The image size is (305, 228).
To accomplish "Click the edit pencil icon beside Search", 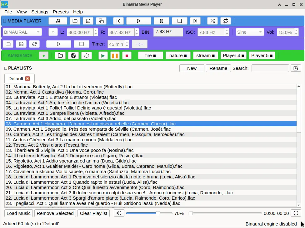I will [296, 68].
